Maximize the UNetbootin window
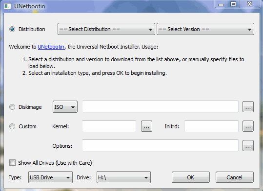 [233, 4]
